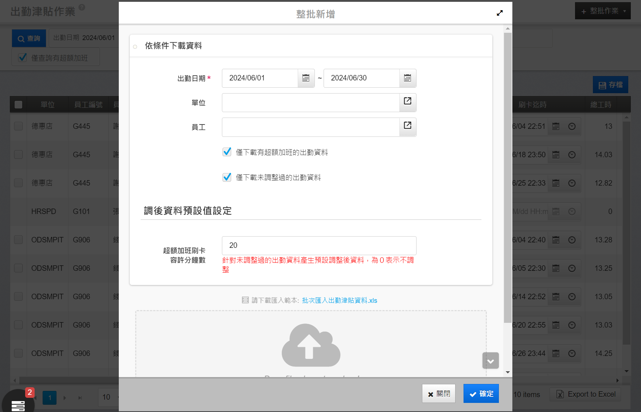Click calendar icon in the 6/18 23:50 row
The height and width of the screenshot is (412, 641).
point(556,155)
